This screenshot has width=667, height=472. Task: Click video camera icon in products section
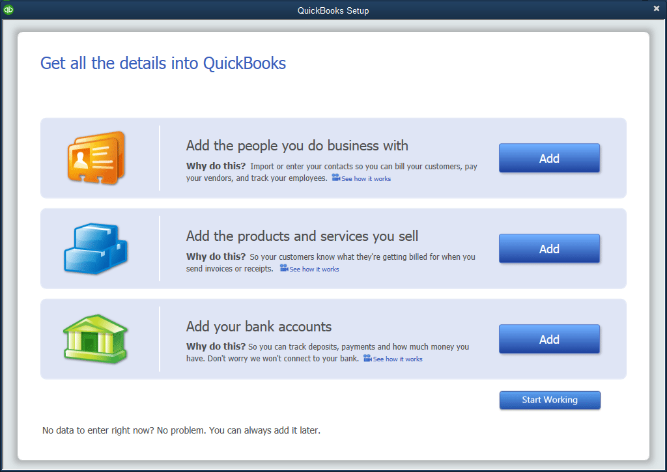coord(284,268)
